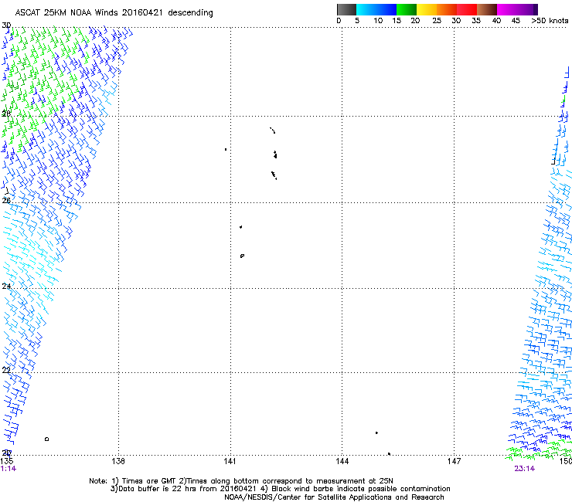Click the latitude label '26'
Viewport: 572px width, 502px height.
[x=6, y=200]
